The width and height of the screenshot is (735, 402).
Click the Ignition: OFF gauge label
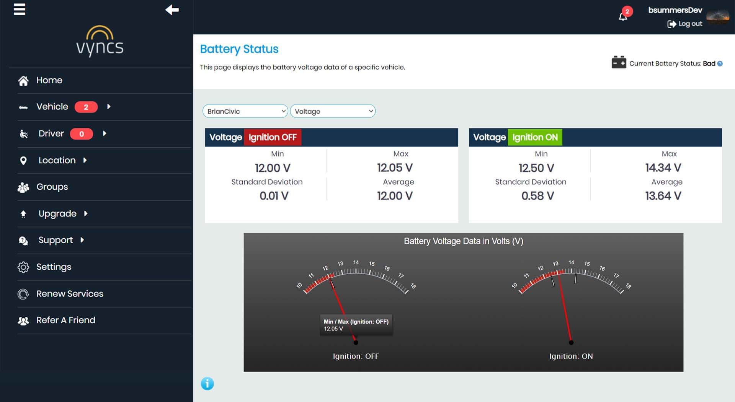tap(356, 356)
